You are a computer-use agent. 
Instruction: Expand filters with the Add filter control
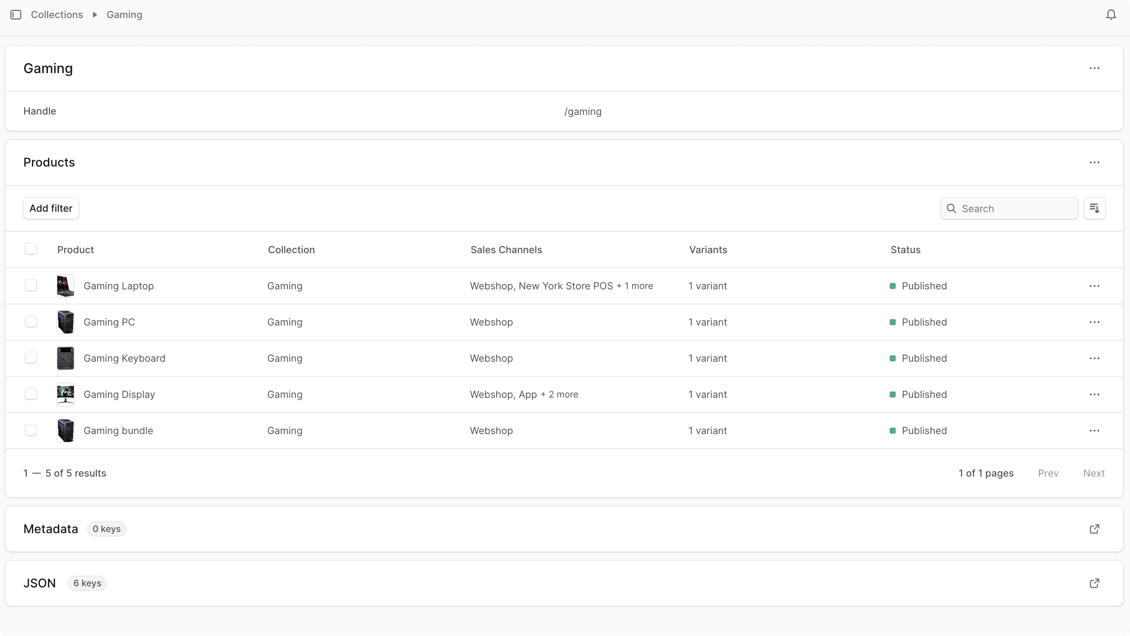pos(50,208)
